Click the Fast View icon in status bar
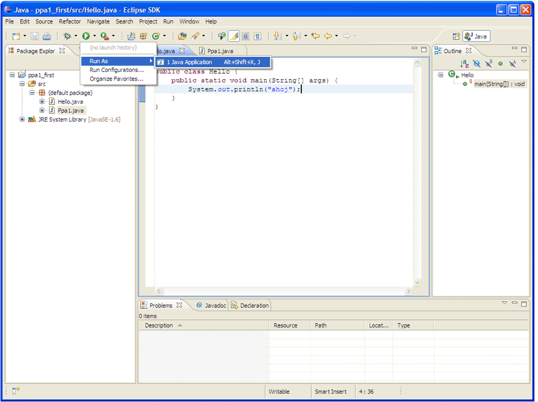538x402 pixels. click(x=15, y=391)
